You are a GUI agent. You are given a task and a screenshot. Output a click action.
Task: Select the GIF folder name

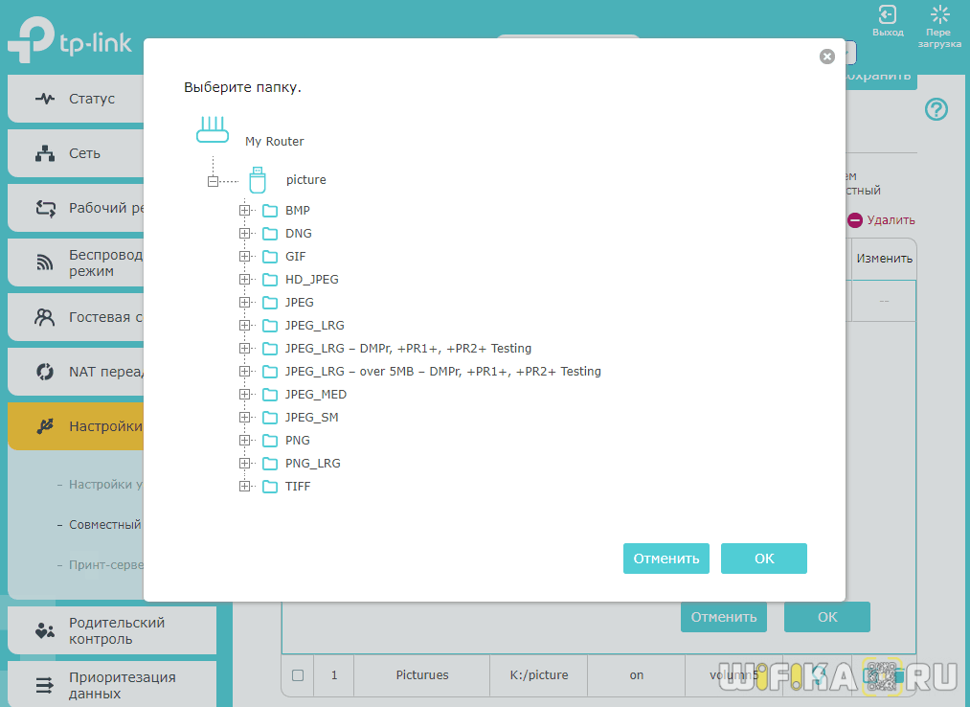coord(295,257)
